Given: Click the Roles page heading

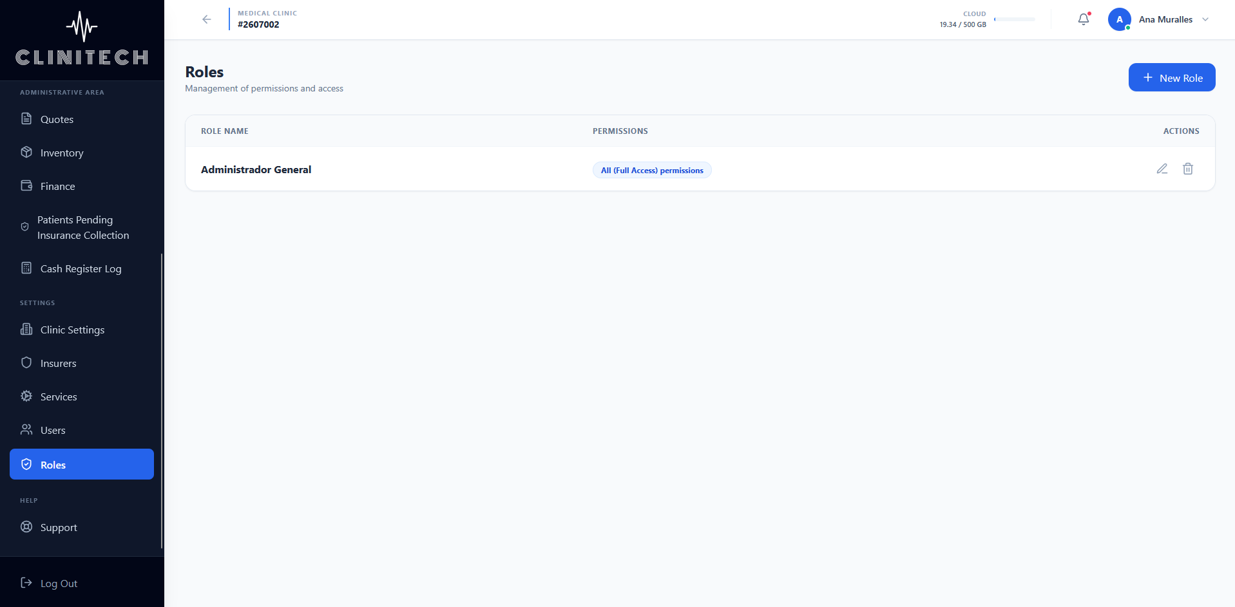Looking at the screenshot, I should click(x=204, y=72).
